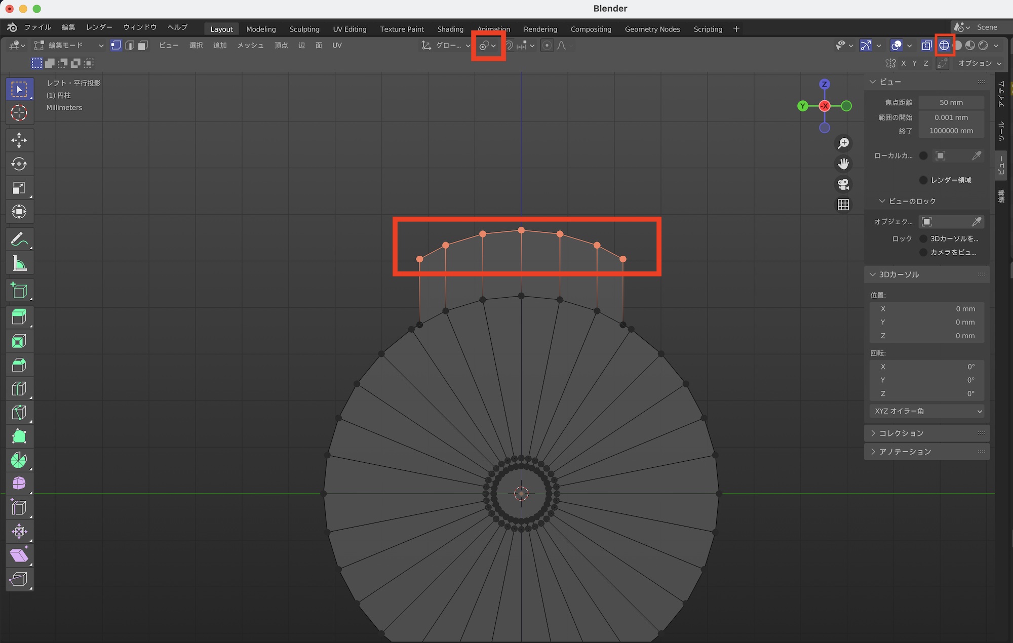Pick the Measure tool
The image size is (1013, 643).
19,263
